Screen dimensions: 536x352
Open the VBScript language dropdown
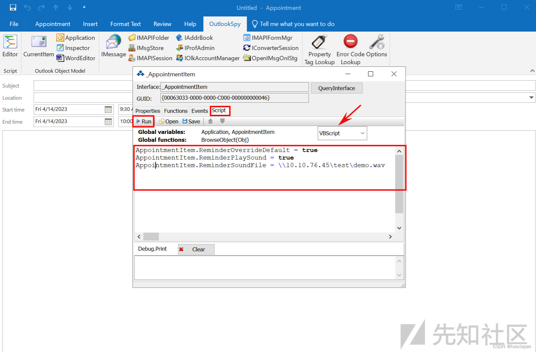coord(342,133)
